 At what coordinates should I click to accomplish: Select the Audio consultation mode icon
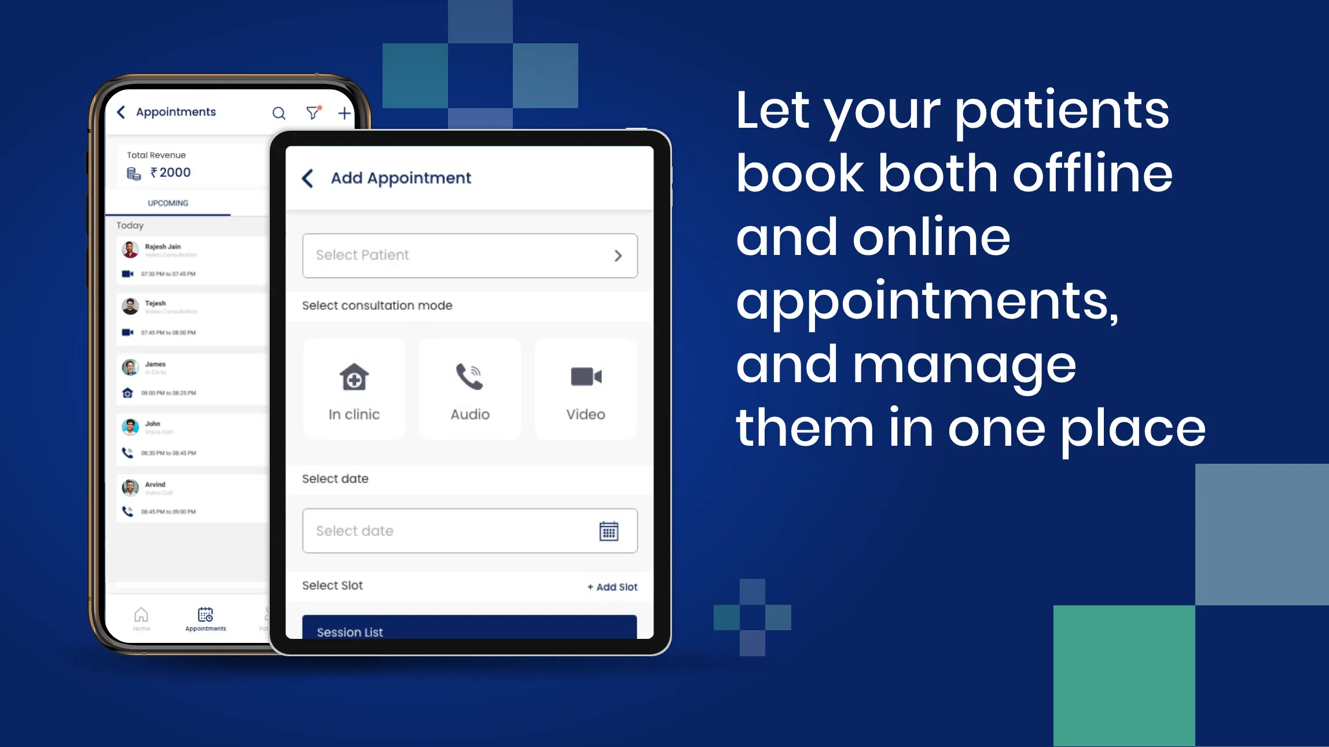coord(468,377)
